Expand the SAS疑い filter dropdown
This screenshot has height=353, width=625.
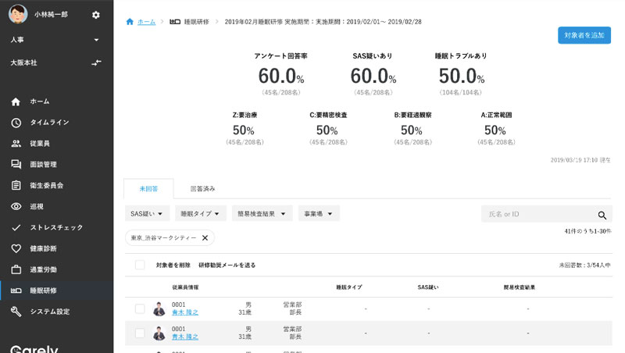[147, 213]
